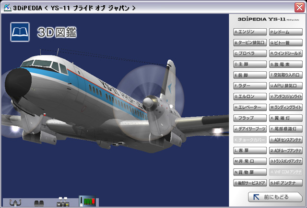The image size is (307, 208).
Task: Click the 3D図鑑 heading text
Action: (x=57, y=32)
